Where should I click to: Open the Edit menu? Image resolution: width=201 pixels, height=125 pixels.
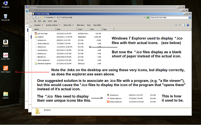39,21
